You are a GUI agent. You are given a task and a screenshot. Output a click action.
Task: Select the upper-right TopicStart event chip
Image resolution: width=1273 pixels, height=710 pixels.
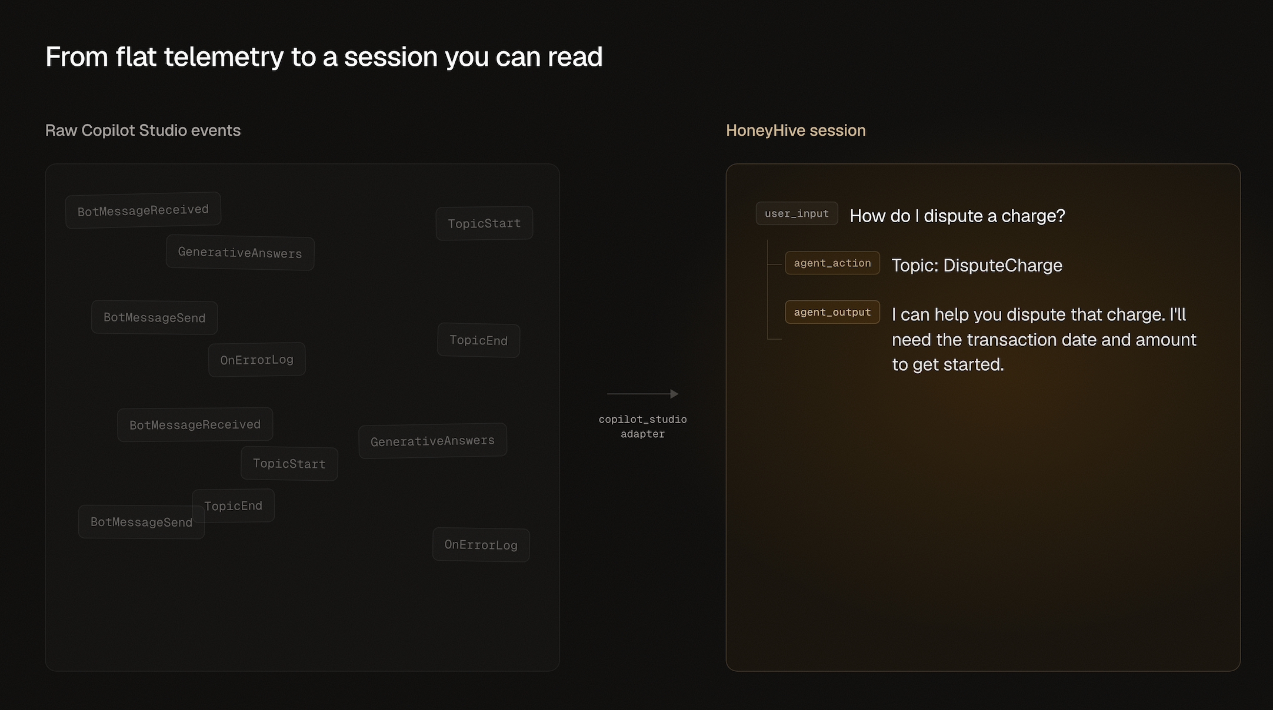coord(484,223)
